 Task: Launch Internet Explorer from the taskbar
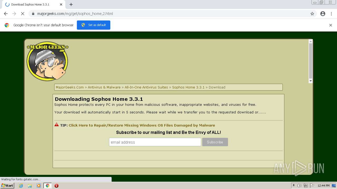coord(21,186)
